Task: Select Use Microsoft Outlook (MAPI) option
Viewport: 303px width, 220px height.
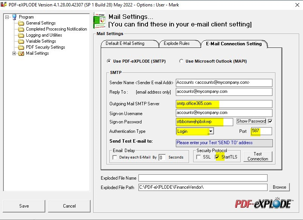Action: (x=181, y=61)
